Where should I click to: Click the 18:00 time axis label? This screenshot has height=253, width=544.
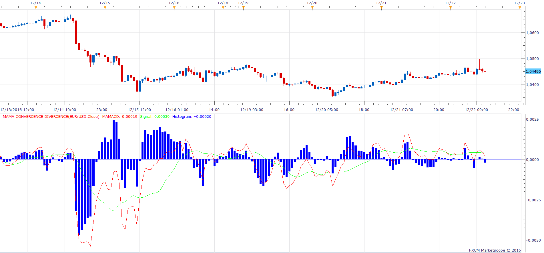[364, 110]
